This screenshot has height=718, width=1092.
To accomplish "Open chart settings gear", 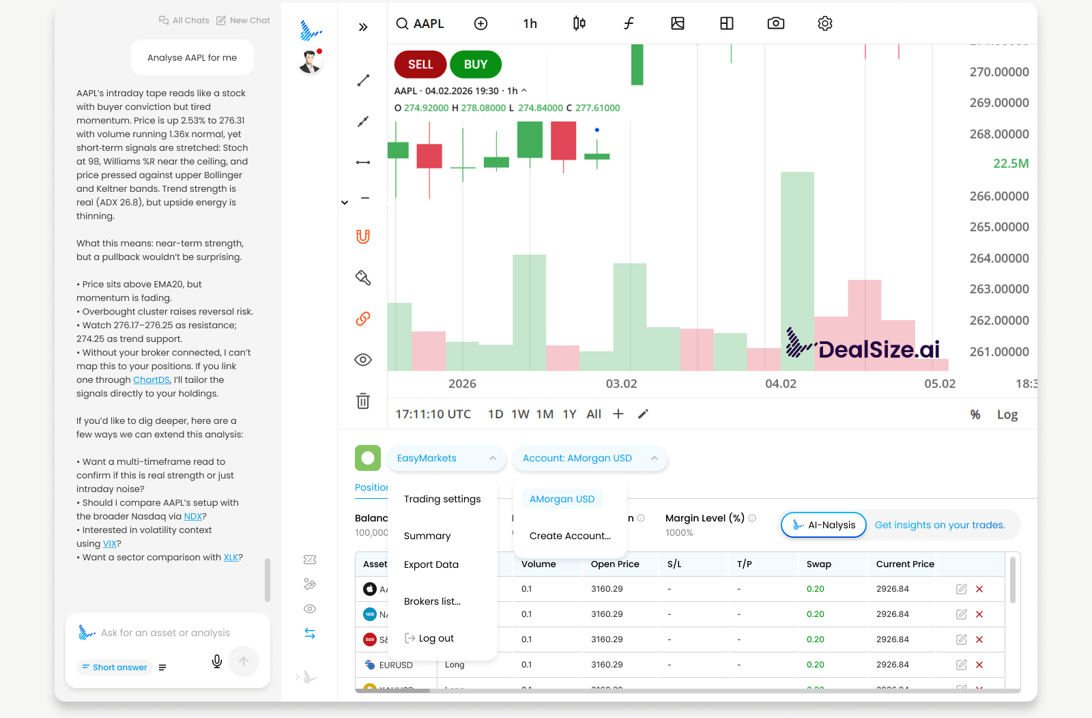I will point(825,24).
